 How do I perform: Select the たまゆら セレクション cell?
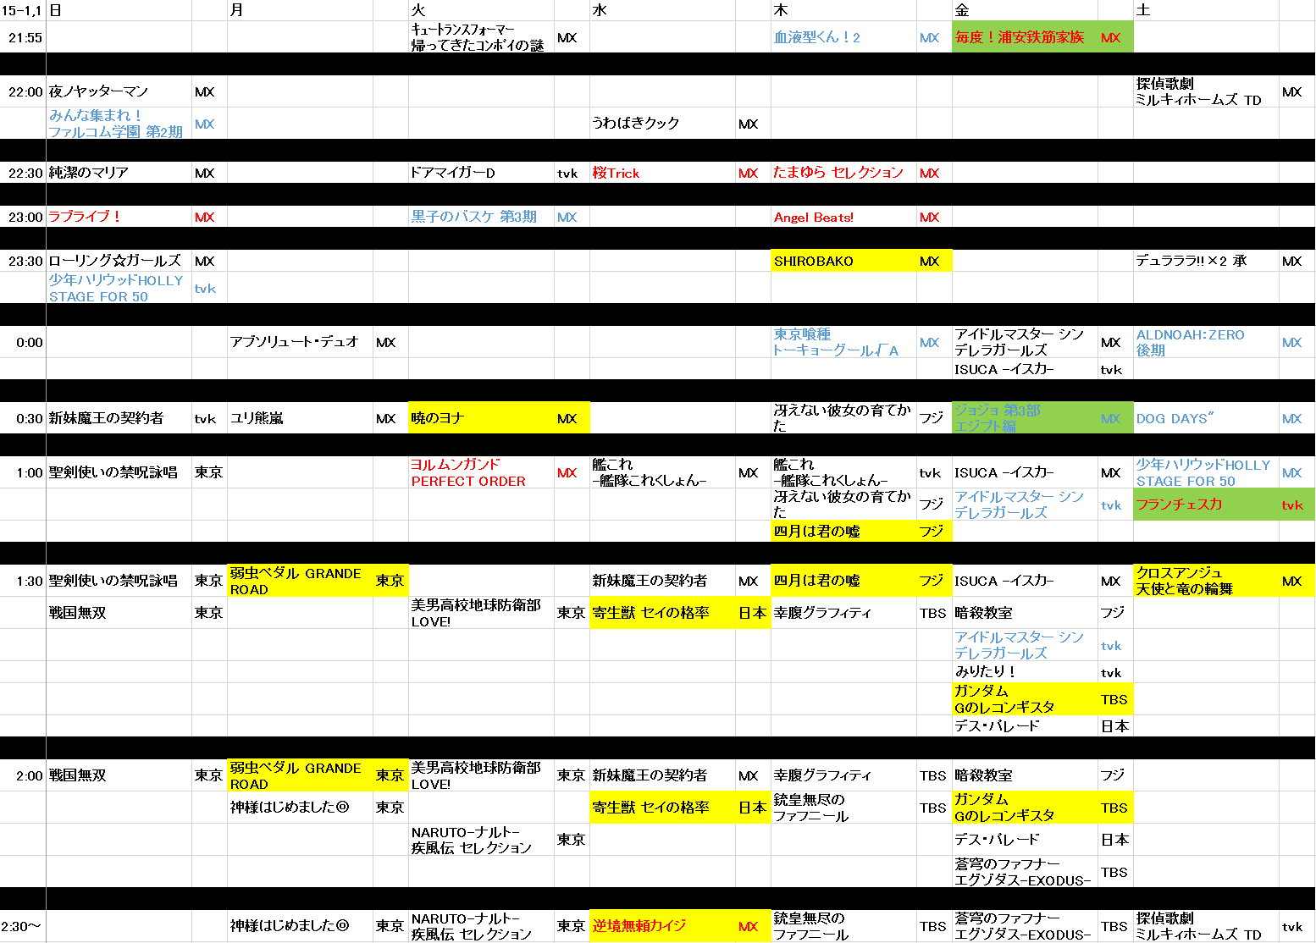[843, 173]
